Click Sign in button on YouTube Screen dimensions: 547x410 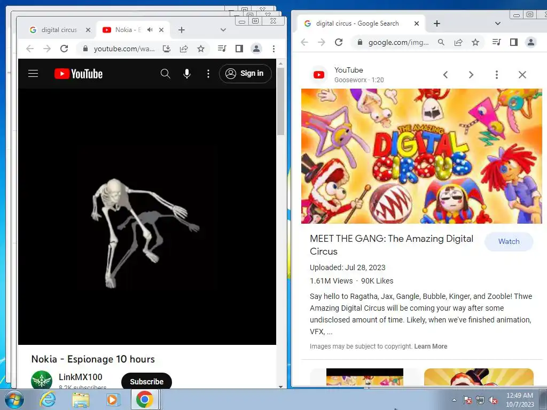[245, 74]
